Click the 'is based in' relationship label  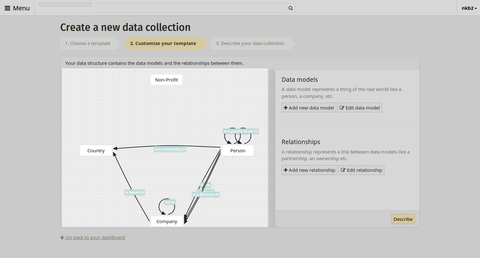tap(134, 192)
